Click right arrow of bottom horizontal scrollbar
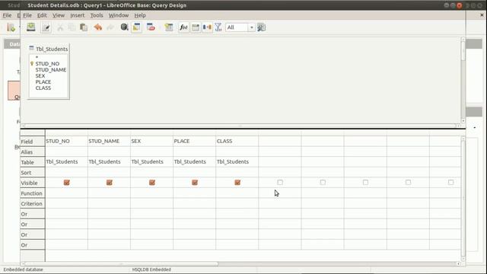 point(458,264)
